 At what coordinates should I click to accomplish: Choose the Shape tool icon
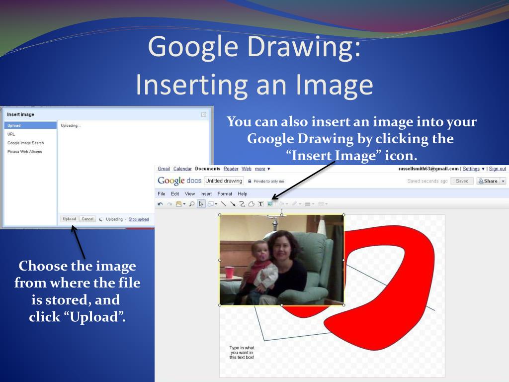pos(210,204)
